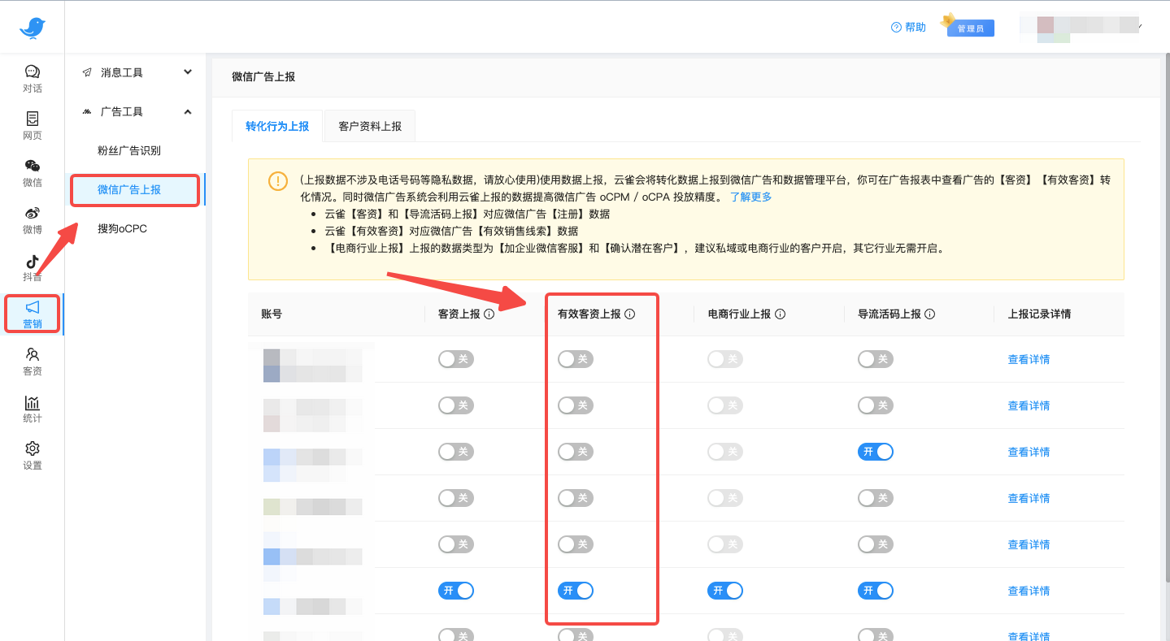Click the info icon beside 导流活码上报
Screen dimensions: 1170x641
click(x=930, y=314)
